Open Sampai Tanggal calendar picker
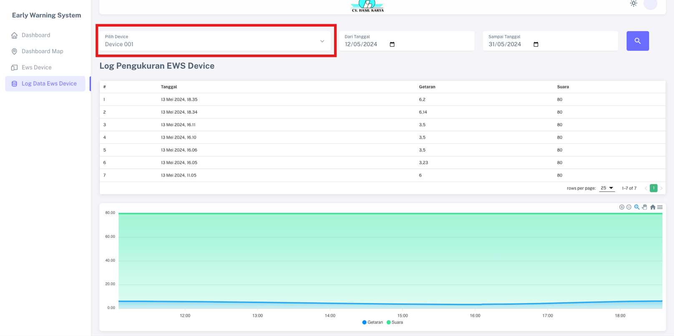 pos(536,45)
